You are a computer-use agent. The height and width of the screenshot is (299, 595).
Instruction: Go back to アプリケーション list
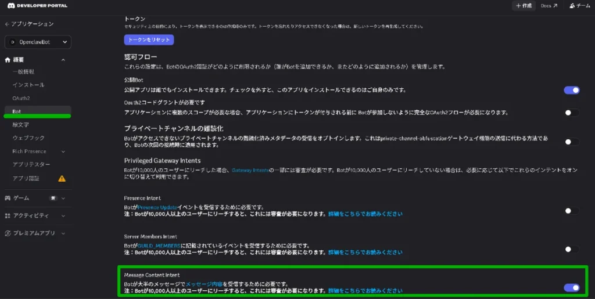tap(29, 24)
